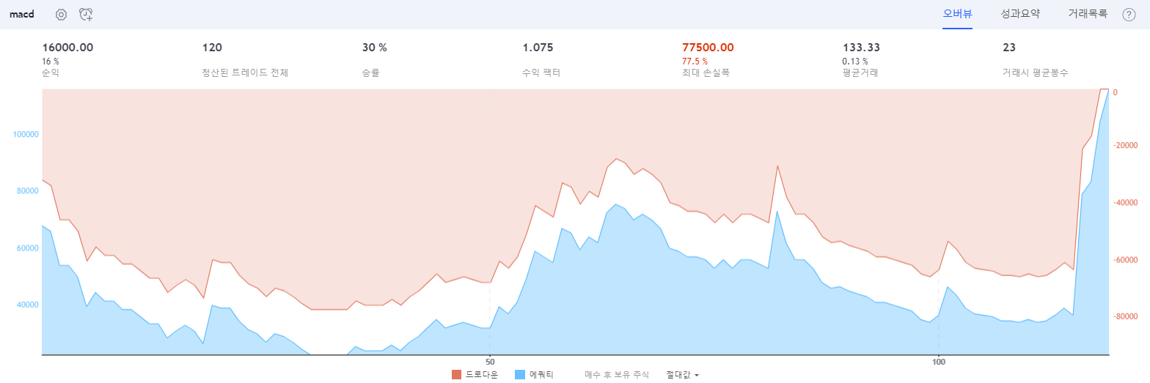Screen dimensions: 1150x383
Task: Go to the 거래목록 tab
Action: click(1088, 13)
